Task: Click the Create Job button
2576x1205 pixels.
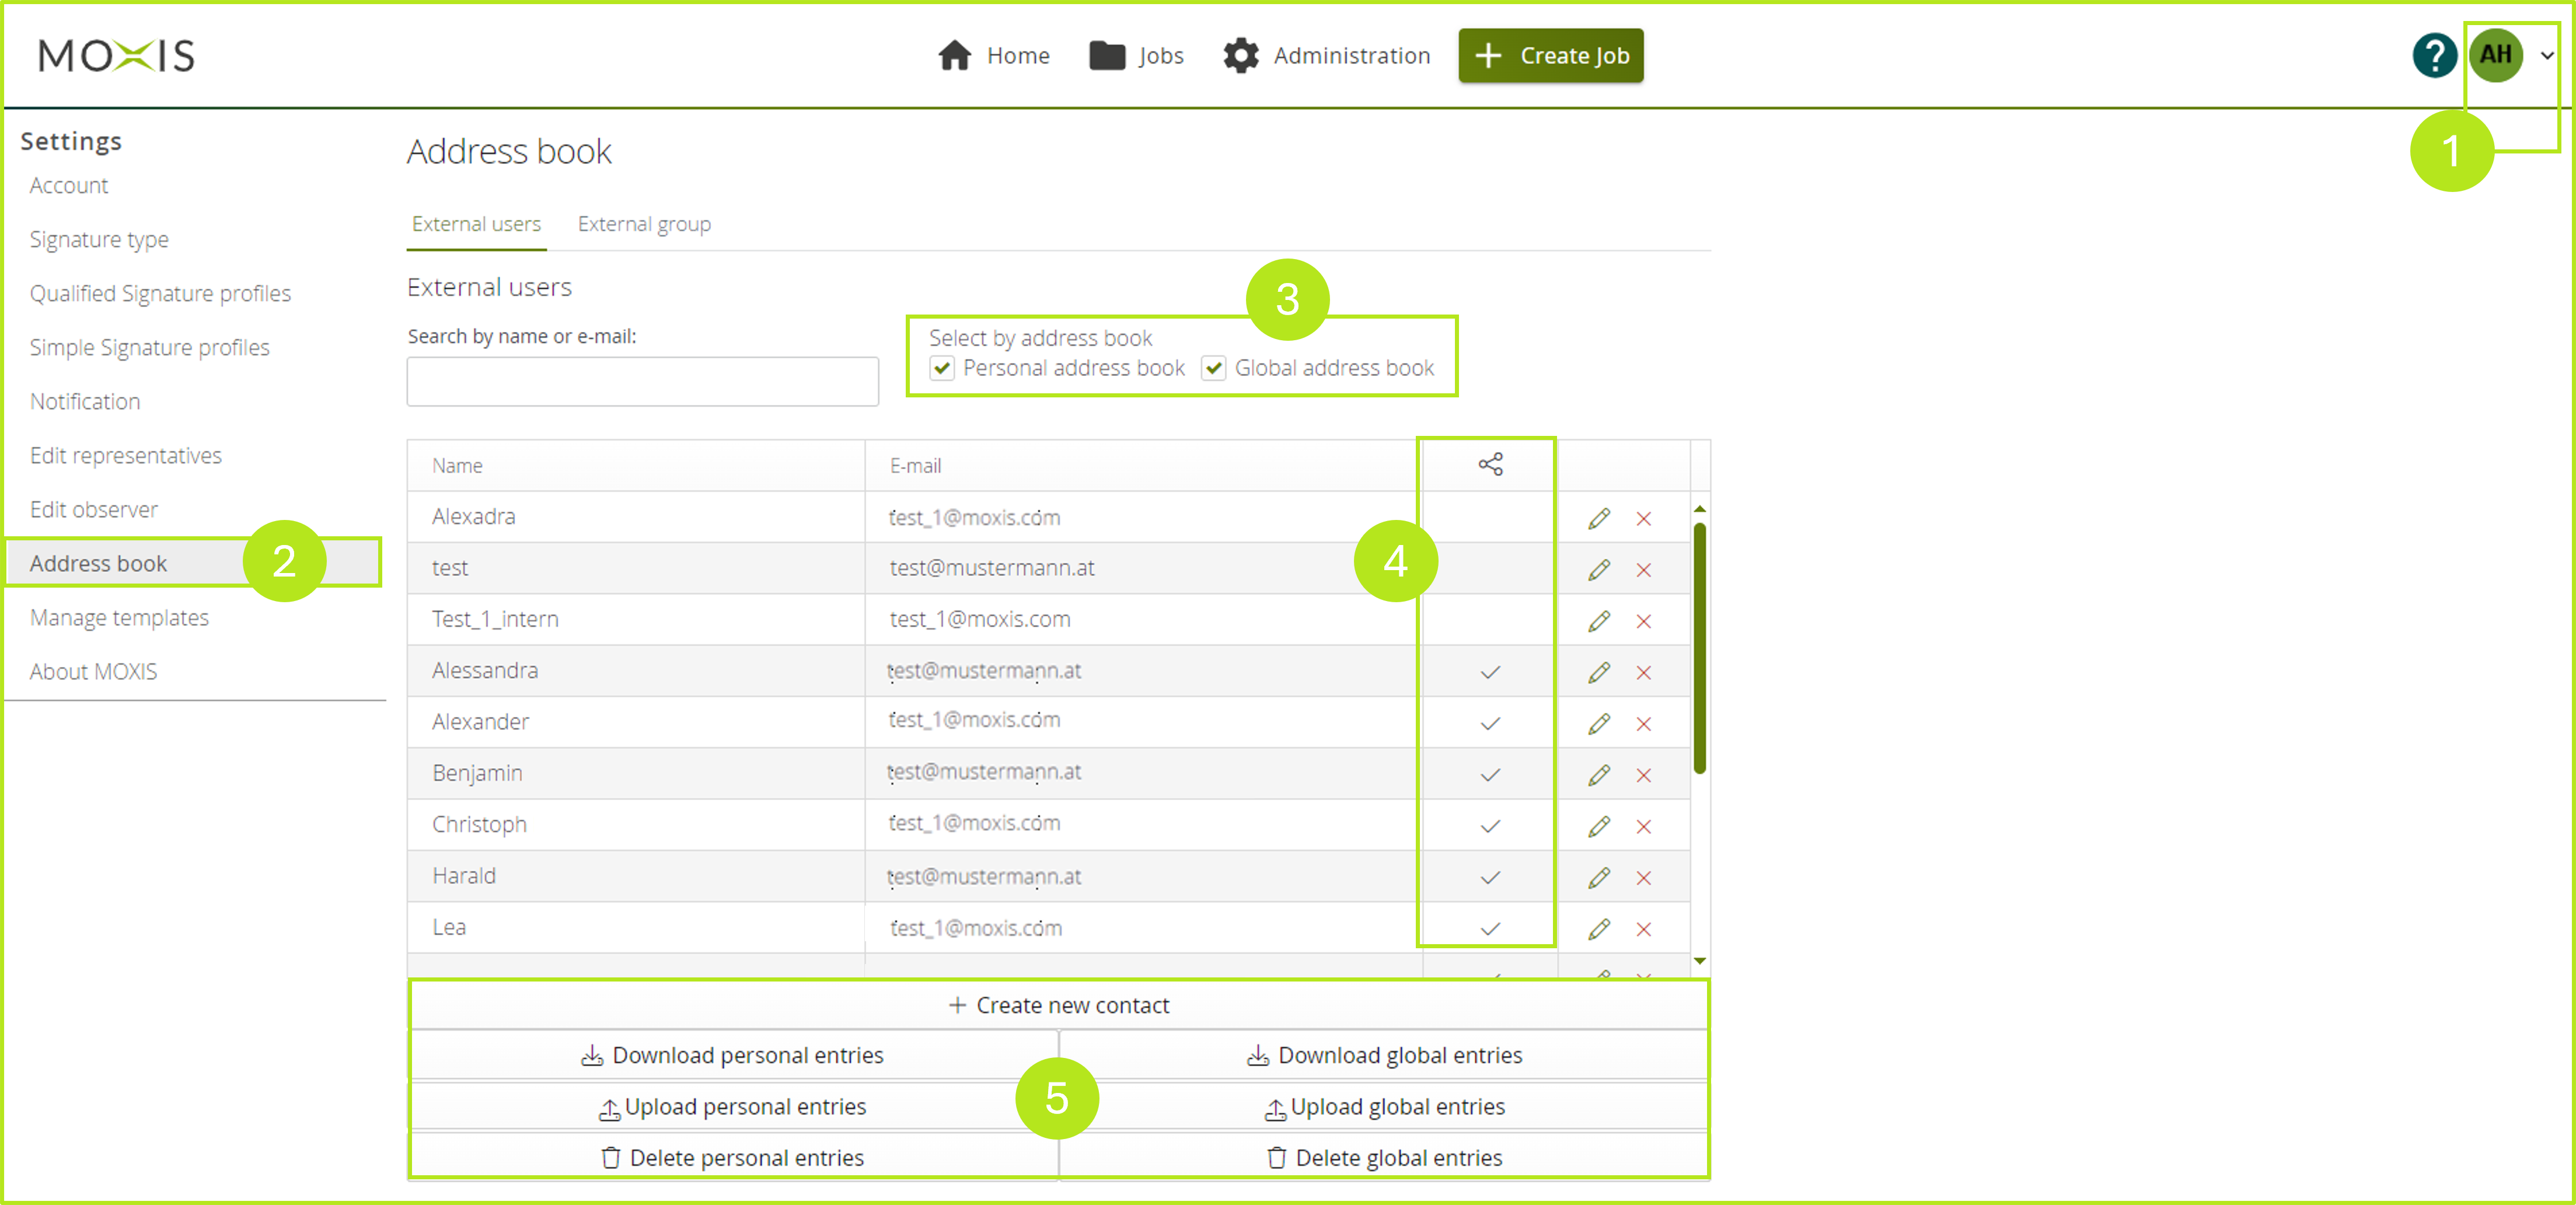Action: click(x=1550, y=55)
